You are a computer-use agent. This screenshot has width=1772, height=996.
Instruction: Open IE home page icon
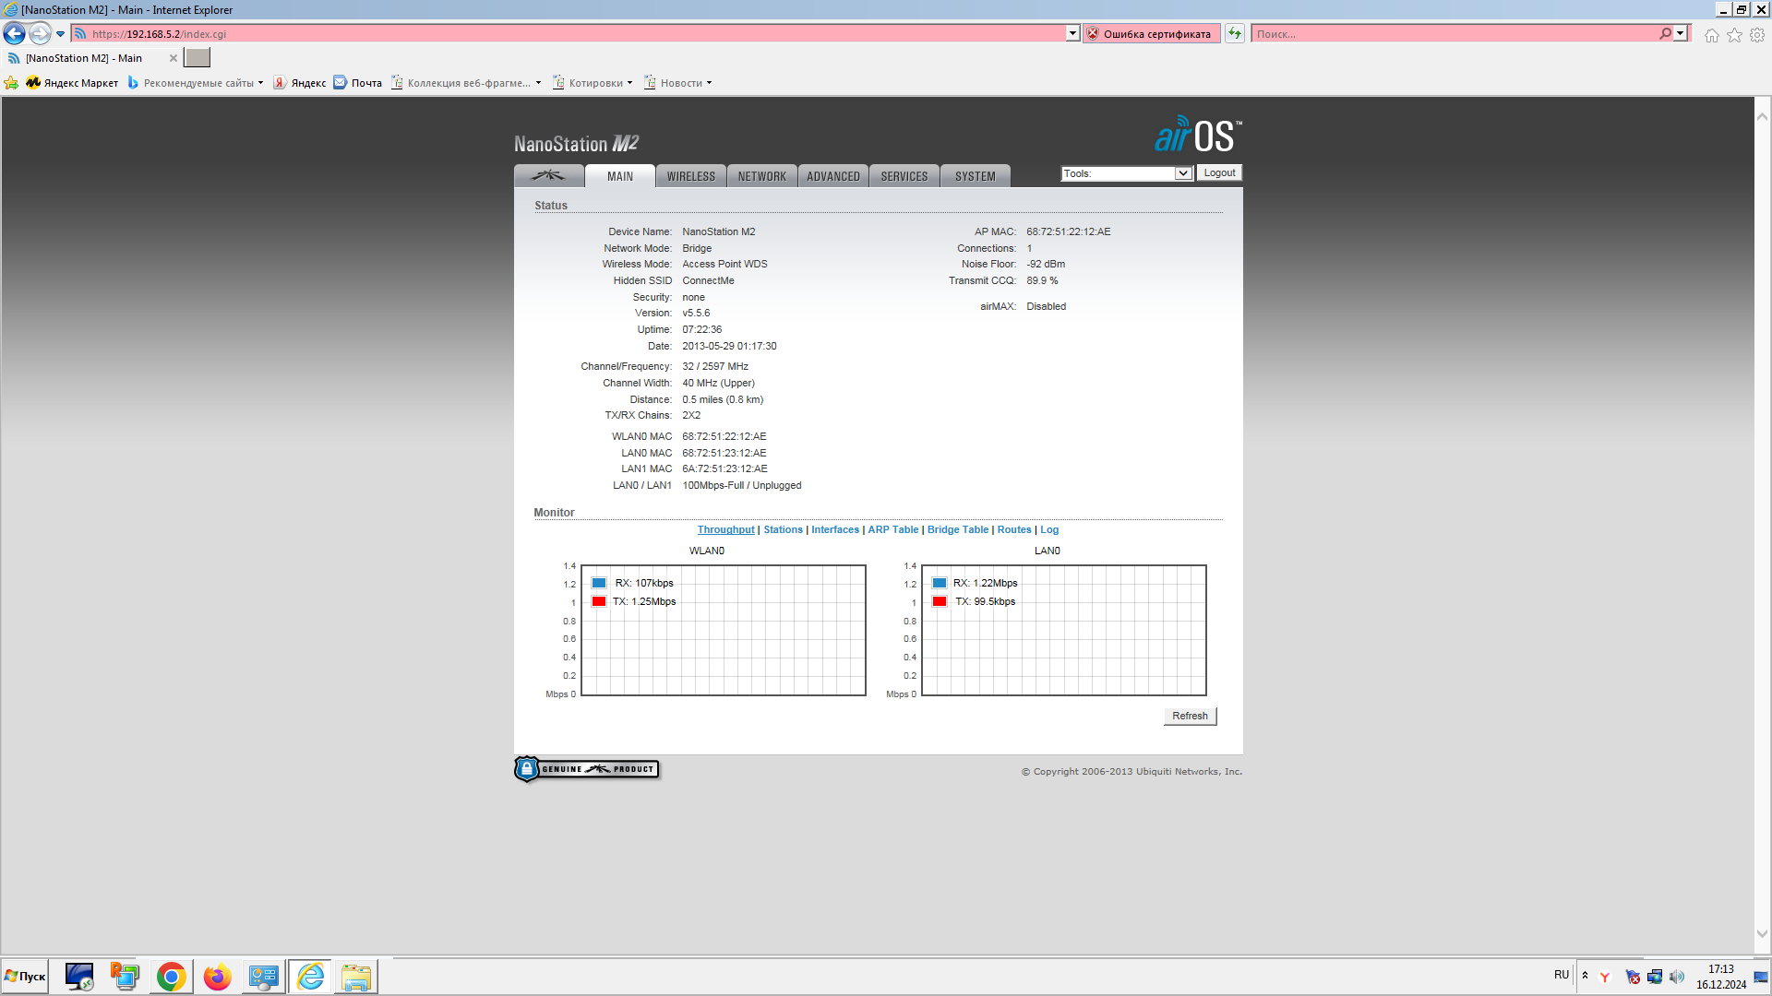pos(1711,35)
